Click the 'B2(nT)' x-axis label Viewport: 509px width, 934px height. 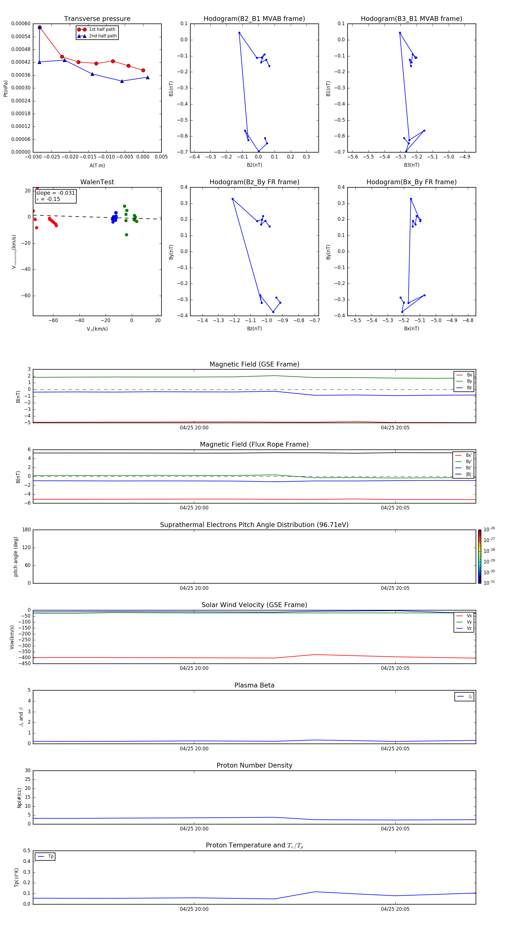254,165
